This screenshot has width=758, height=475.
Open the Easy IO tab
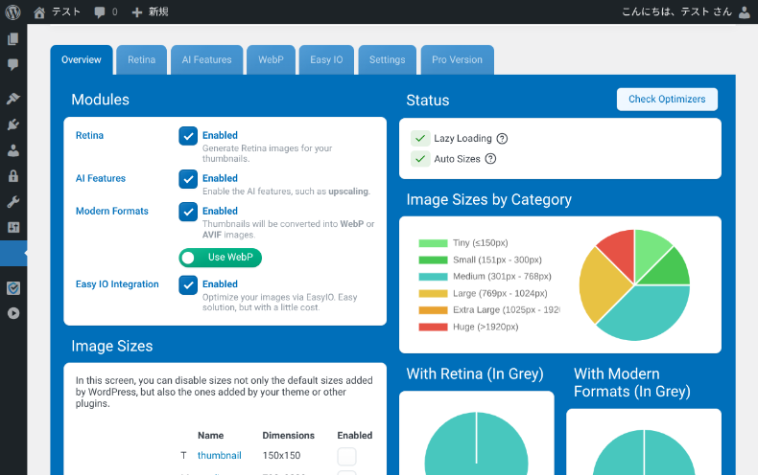pyautogui.click(x=326, y=59)
